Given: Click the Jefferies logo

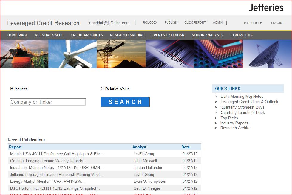Looking at the screenshot, I should tap(266, 8).
